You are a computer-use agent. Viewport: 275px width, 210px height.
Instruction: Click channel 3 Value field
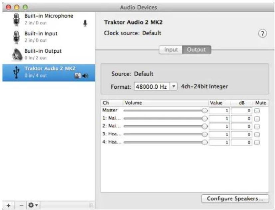(x=219, y=135)
